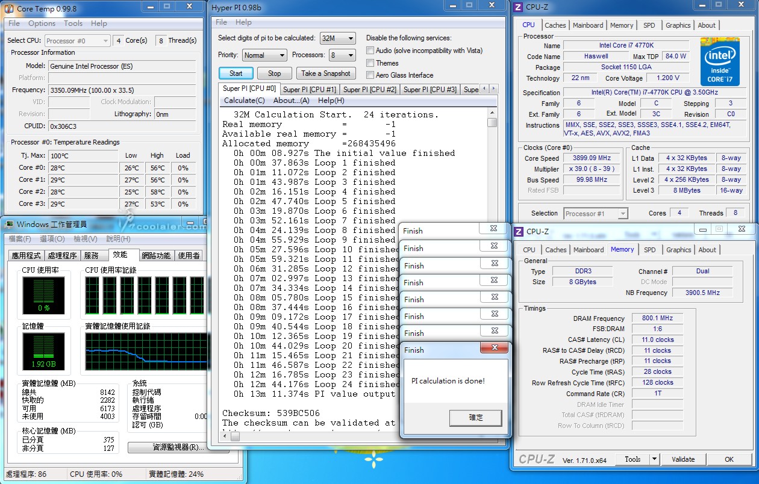Click the Windows Task Manager title icon

pyautogui.click(x=9, y=224)
